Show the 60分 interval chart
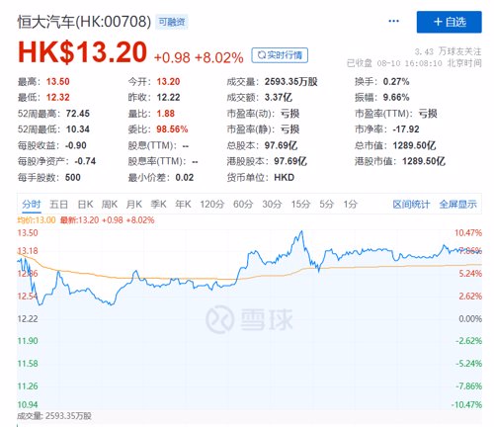Viewport: 494px width, 427px height. pos(243,205)
